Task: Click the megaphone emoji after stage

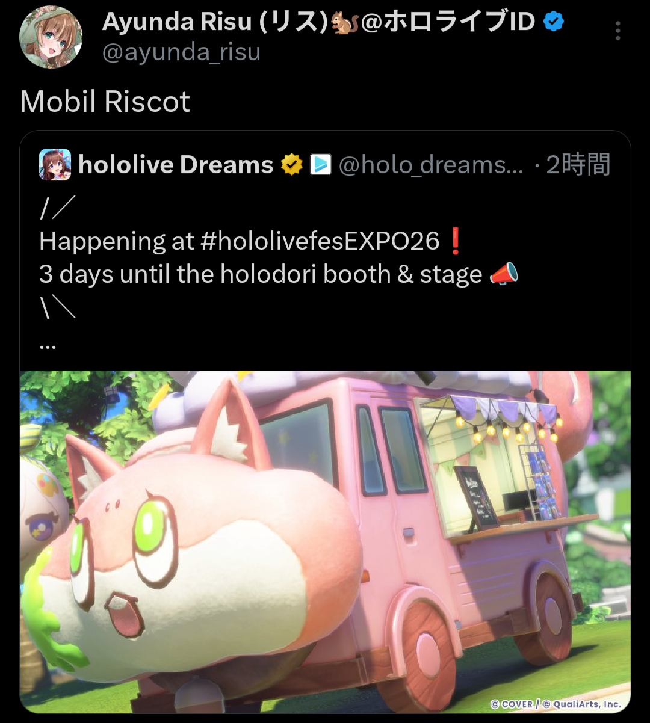Action: (x=503, y=274)
